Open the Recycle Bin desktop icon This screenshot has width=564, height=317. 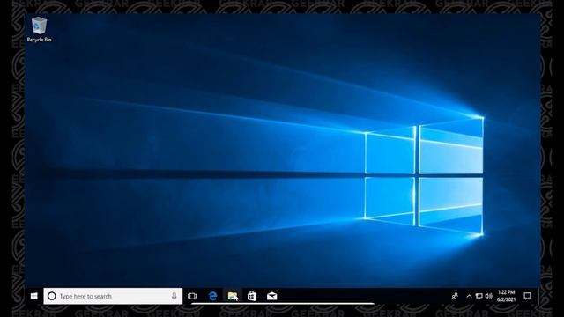39,30
